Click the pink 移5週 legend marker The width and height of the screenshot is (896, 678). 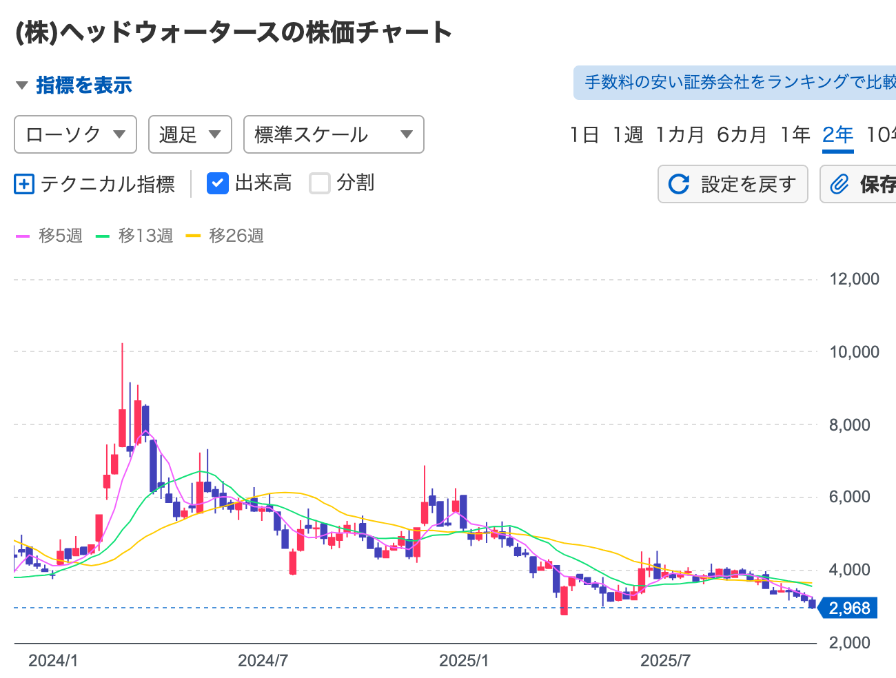[23, 236]
